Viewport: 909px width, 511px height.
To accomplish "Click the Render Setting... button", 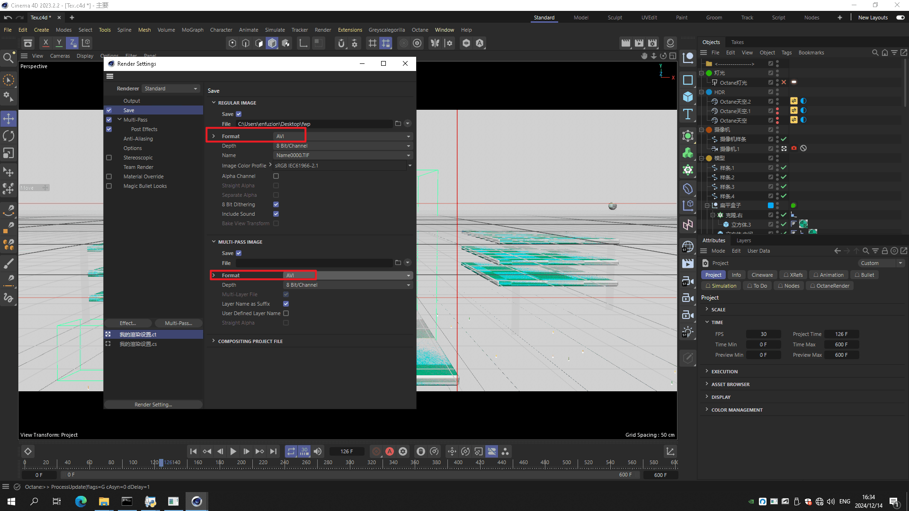I will (x=153, y=405).
